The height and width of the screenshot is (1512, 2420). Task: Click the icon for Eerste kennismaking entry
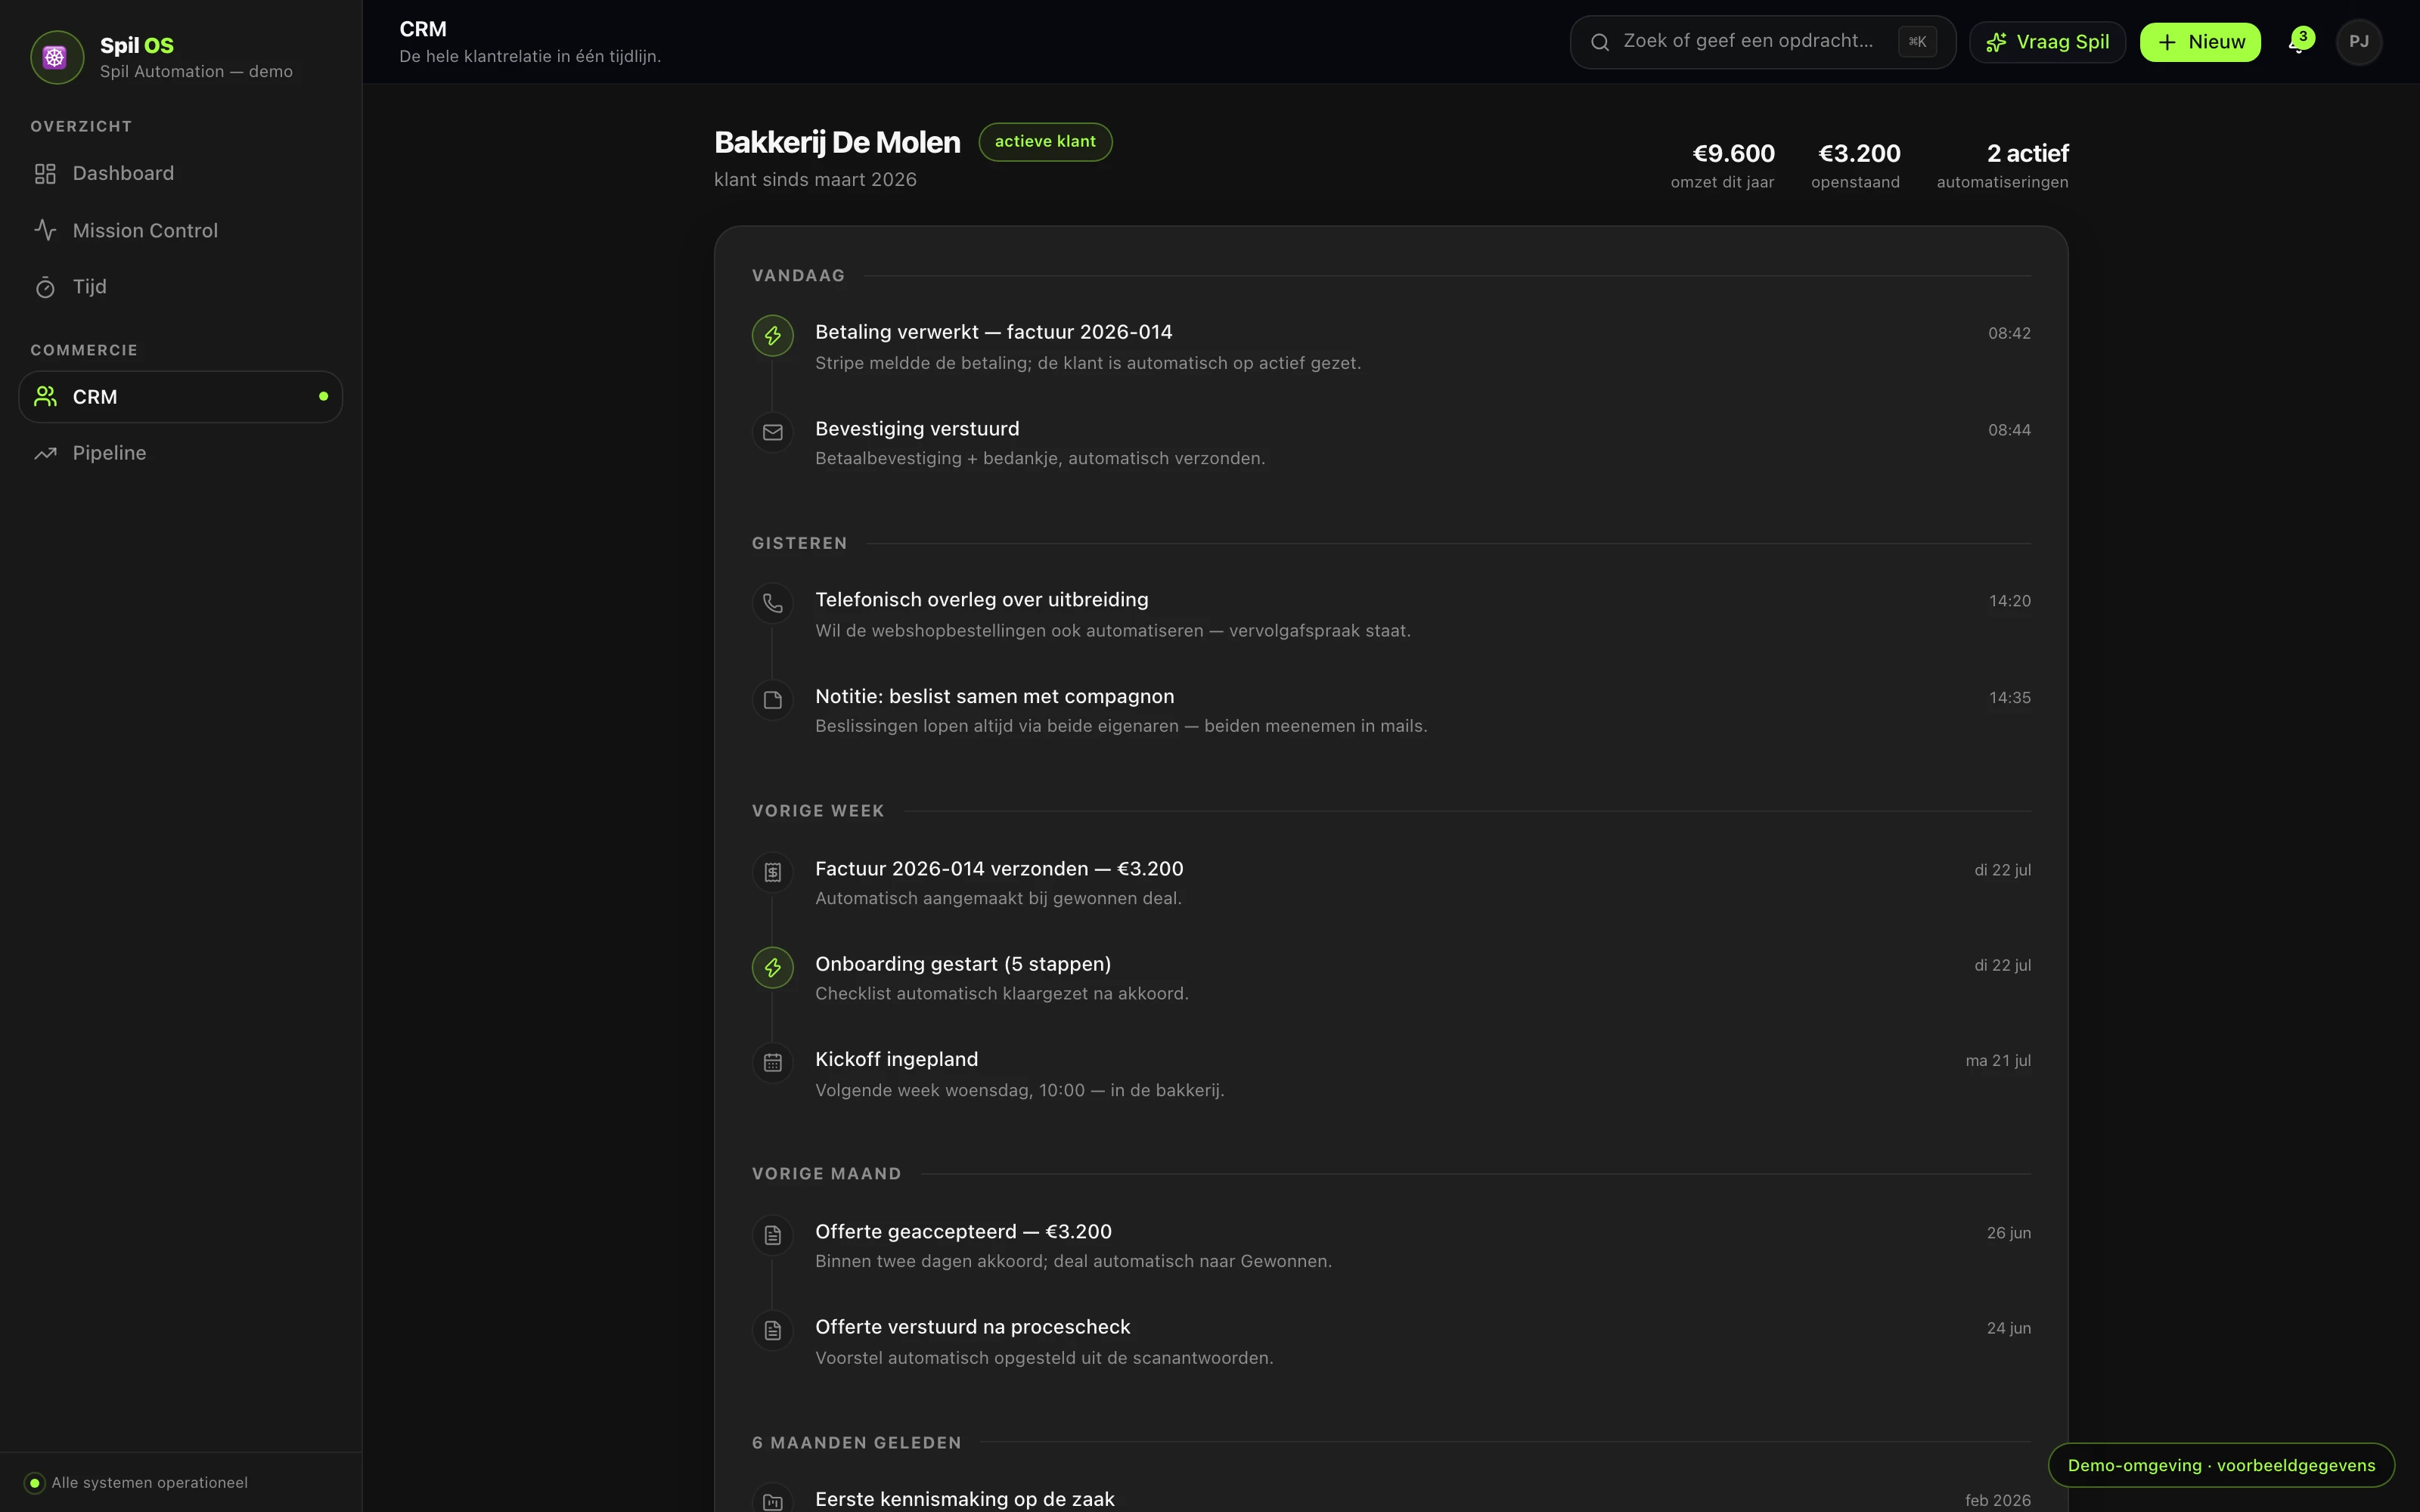click(x=773, y=1501)
